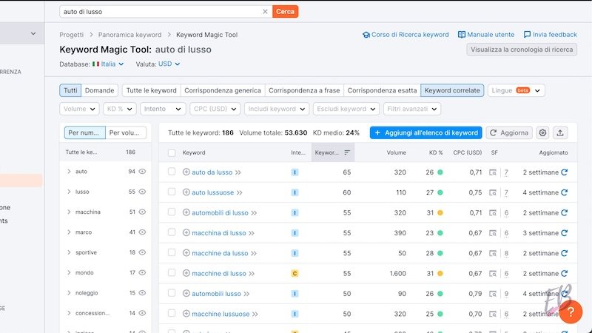Add 'macchine da lusso' with plus icon

186,253
